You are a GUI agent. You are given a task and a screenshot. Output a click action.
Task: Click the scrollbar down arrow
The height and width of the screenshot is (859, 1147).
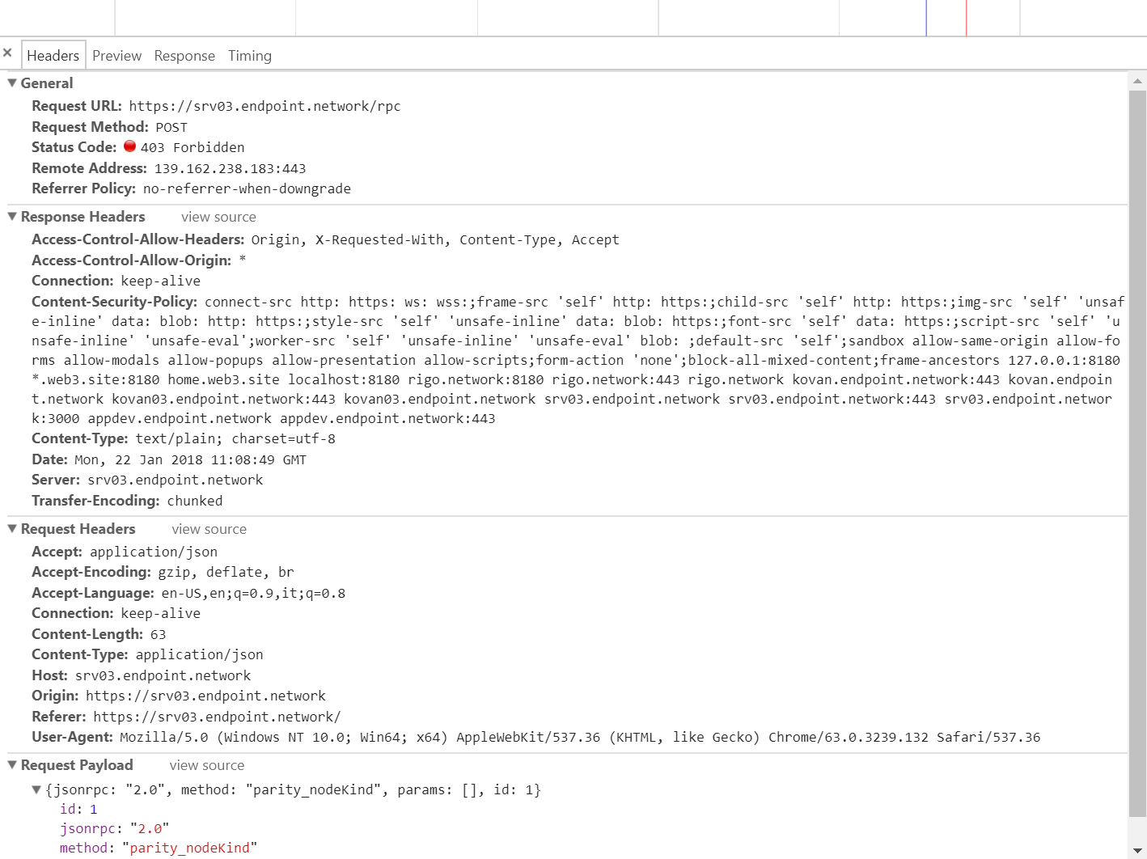click(1137, 852)
